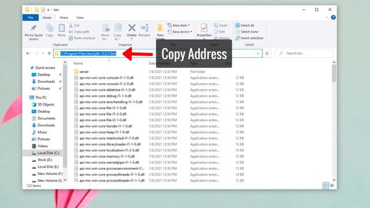Image resolution: width=370 pixels, height=208 pixels.
Task: Select api-ms-win-core-datetime-l1-1-0.dll file
Action: coord(105,90)
